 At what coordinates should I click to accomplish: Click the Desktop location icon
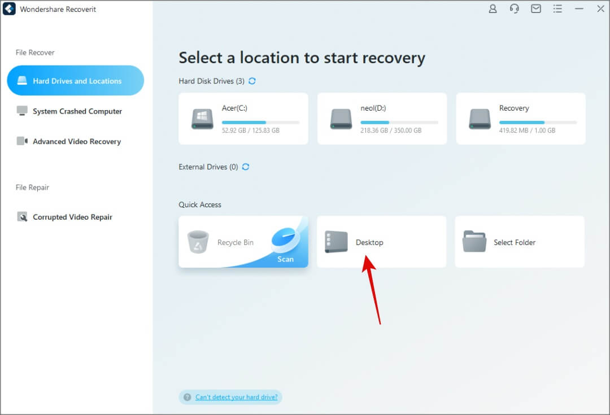[336, 242]
